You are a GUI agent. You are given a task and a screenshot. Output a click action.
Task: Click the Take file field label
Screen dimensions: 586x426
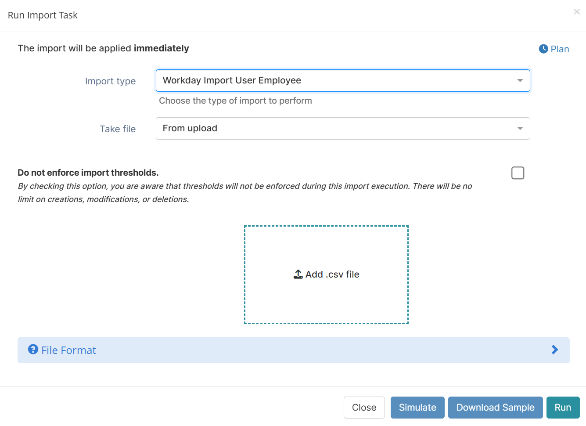118,129
